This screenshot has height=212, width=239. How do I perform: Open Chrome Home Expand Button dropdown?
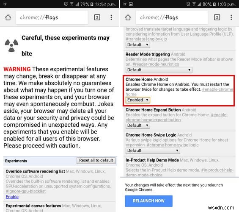138,126
